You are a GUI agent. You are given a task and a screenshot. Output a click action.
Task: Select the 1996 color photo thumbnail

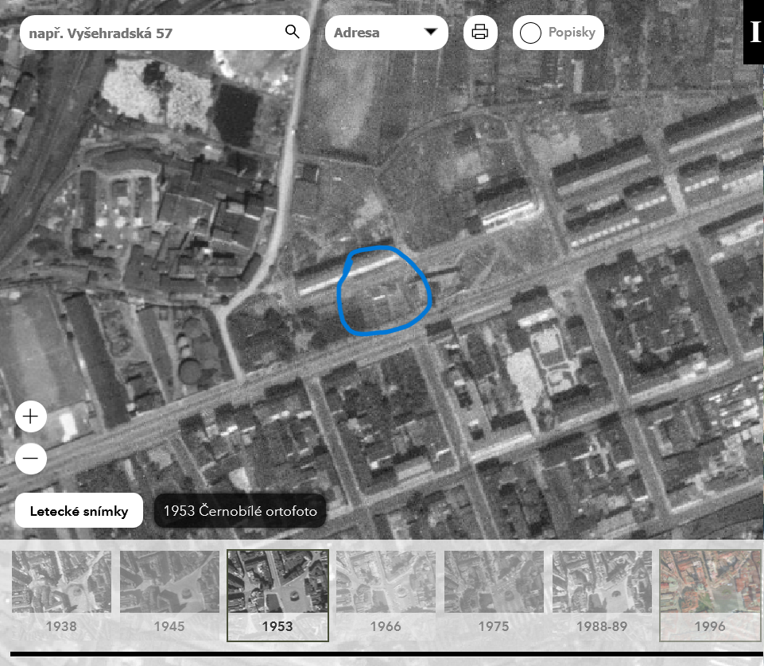(x=711, y=594)
